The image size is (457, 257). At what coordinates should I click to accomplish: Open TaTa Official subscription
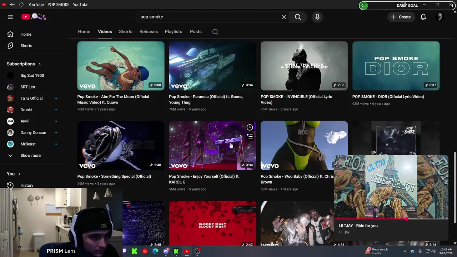click(33, 98)
